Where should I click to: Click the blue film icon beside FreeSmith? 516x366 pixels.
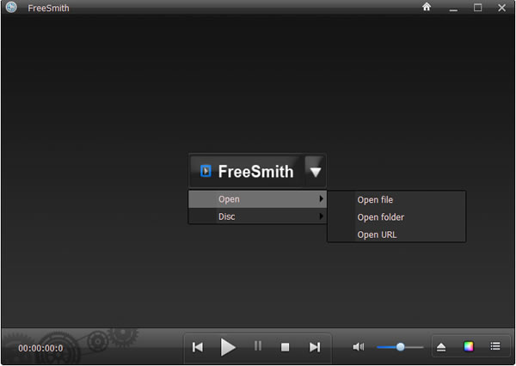(206, 171)
